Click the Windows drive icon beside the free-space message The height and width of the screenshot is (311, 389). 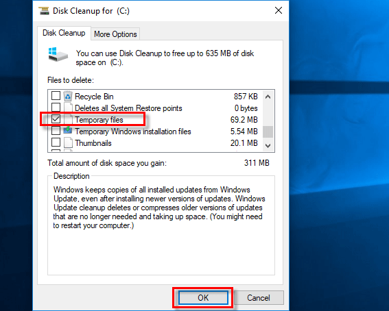[x=58, y=55]
